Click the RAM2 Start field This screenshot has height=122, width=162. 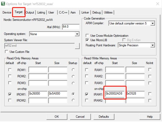pos(115,76)
